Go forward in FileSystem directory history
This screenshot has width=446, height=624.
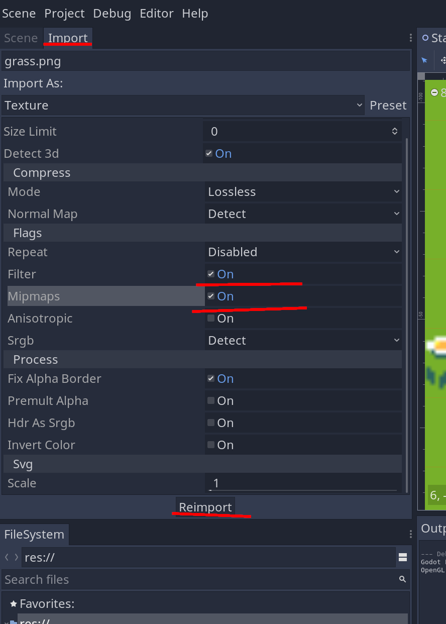click(17, 557)
